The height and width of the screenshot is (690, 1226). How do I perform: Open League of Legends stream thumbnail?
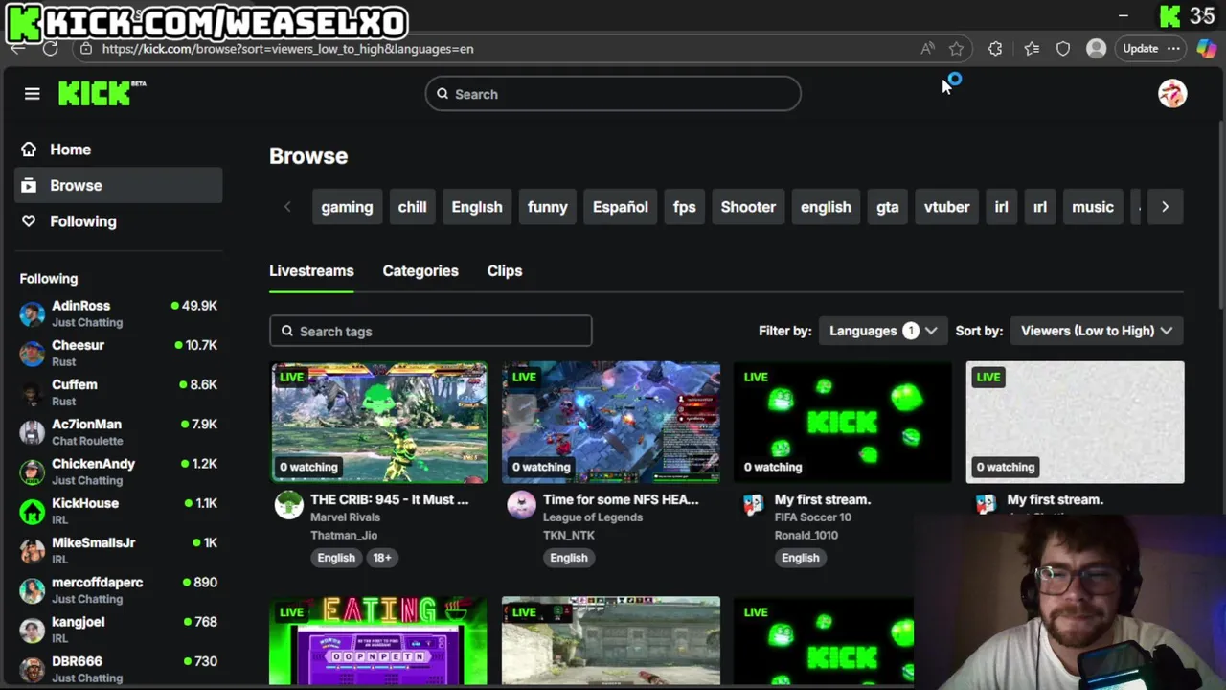tap(611, 422)
